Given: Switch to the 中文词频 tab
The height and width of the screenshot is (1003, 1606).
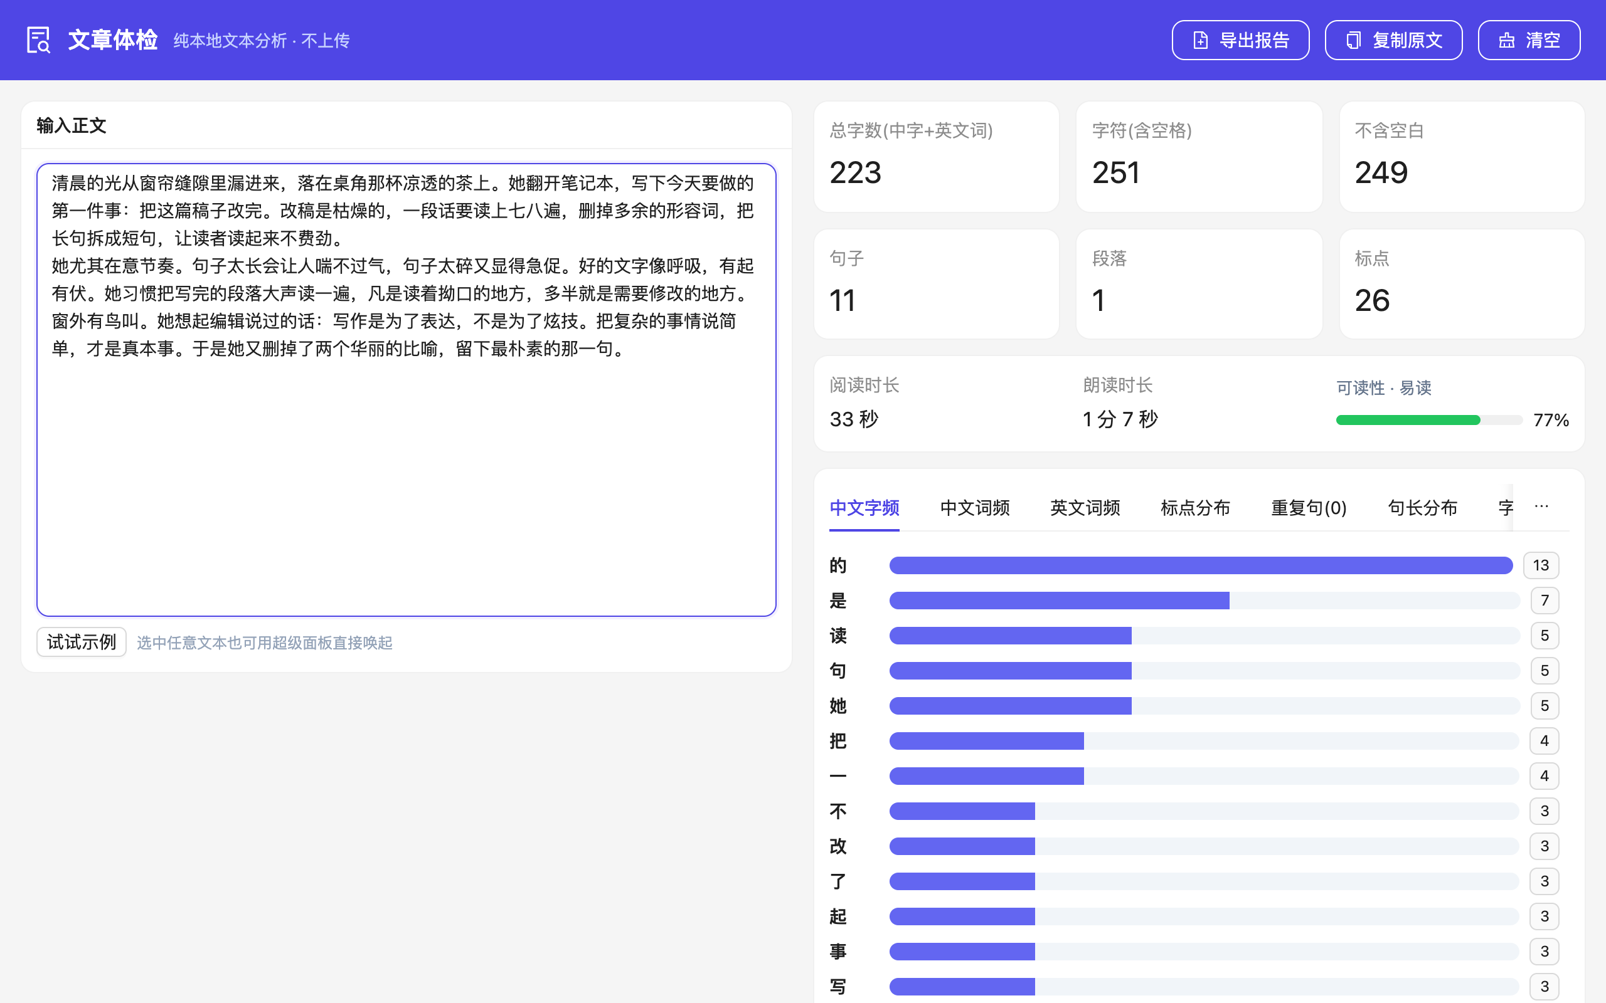Looking at the screenshot, I should (x=975, y=508).
